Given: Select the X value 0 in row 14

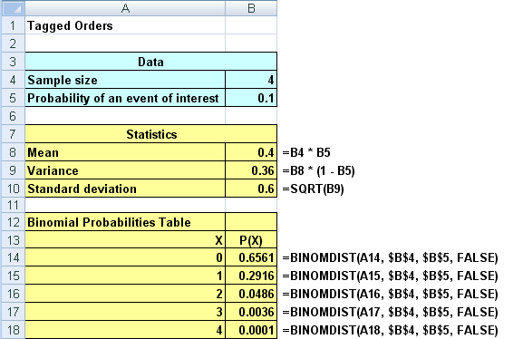Looking at the screenshot, I should point(125,257).
